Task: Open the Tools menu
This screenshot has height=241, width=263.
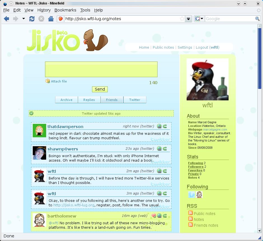Action: [x=85, y=10]
